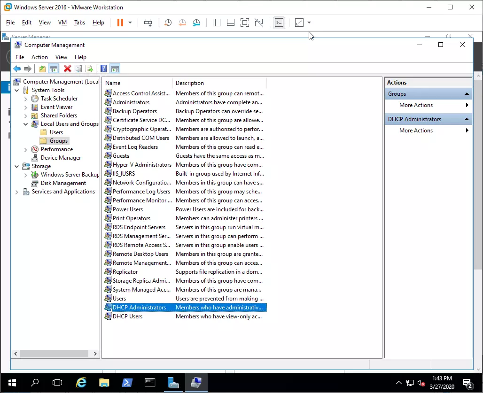Viewport: 483px width, 393px height.
Task: Open VM menu in VMware
Action: (62, 23)
